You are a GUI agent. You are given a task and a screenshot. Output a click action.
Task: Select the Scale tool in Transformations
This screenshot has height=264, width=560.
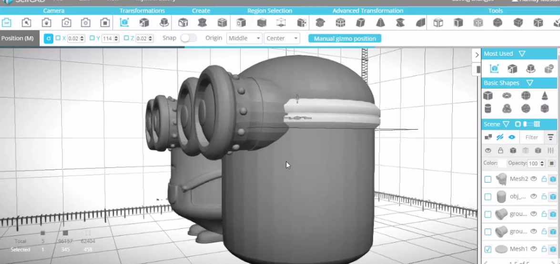click(144, 23)
